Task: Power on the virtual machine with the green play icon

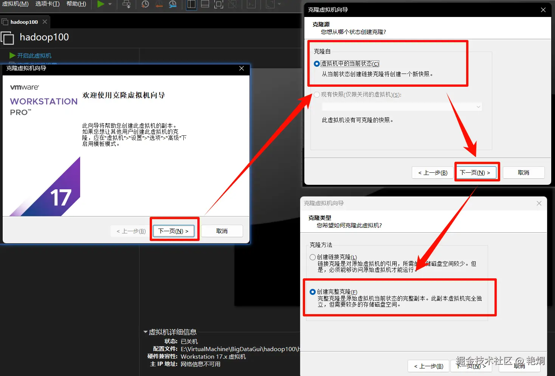Action: point(100,5)
